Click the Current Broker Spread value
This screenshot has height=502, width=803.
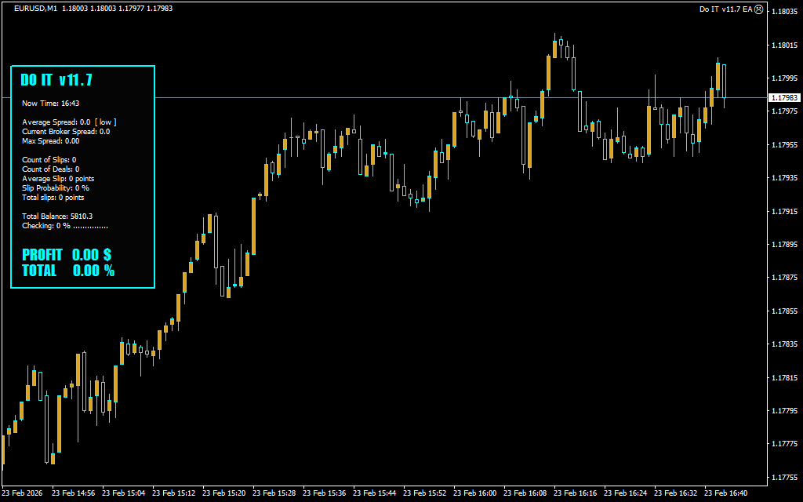tap(104, 132)
